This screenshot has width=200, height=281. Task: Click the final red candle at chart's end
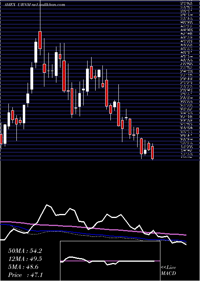click(x=152, y=153)
